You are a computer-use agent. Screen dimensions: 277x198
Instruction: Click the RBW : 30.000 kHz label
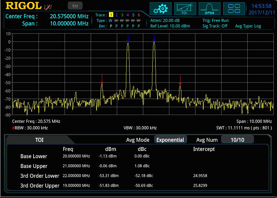30,128
